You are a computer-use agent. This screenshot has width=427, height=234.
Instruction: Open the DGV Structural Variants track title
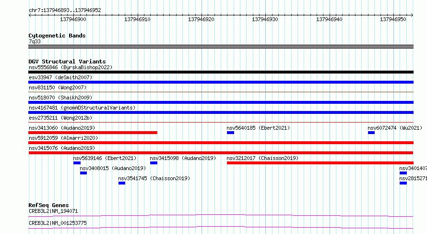click(x=67, y=62)
